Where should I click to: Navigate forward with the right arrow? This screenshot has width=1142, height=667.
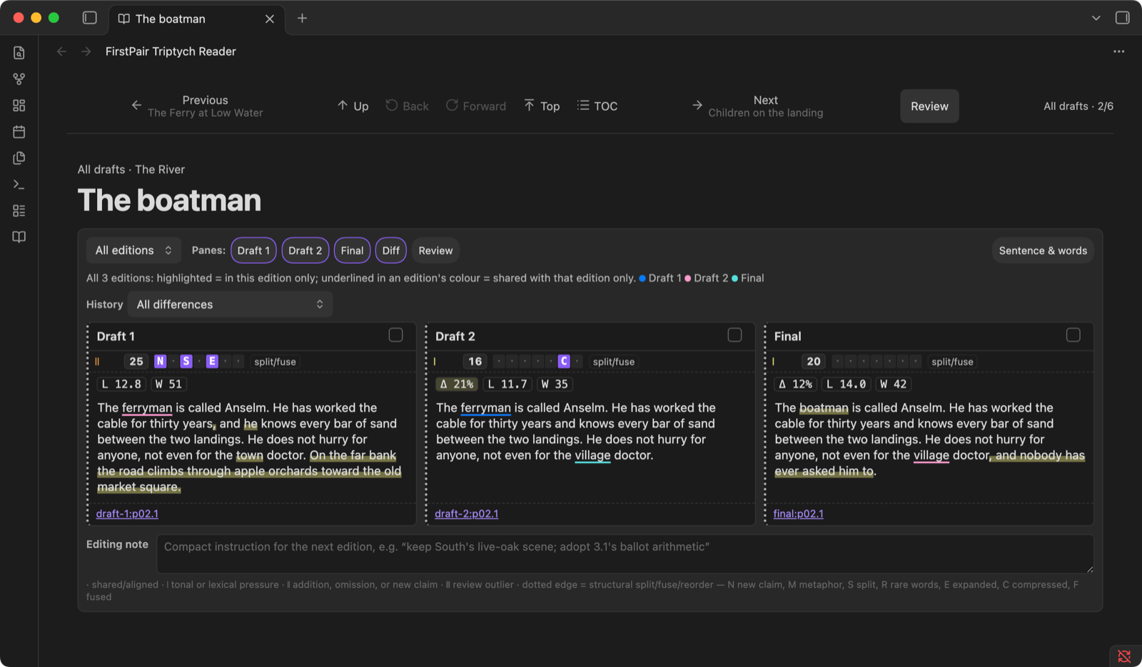86,51
